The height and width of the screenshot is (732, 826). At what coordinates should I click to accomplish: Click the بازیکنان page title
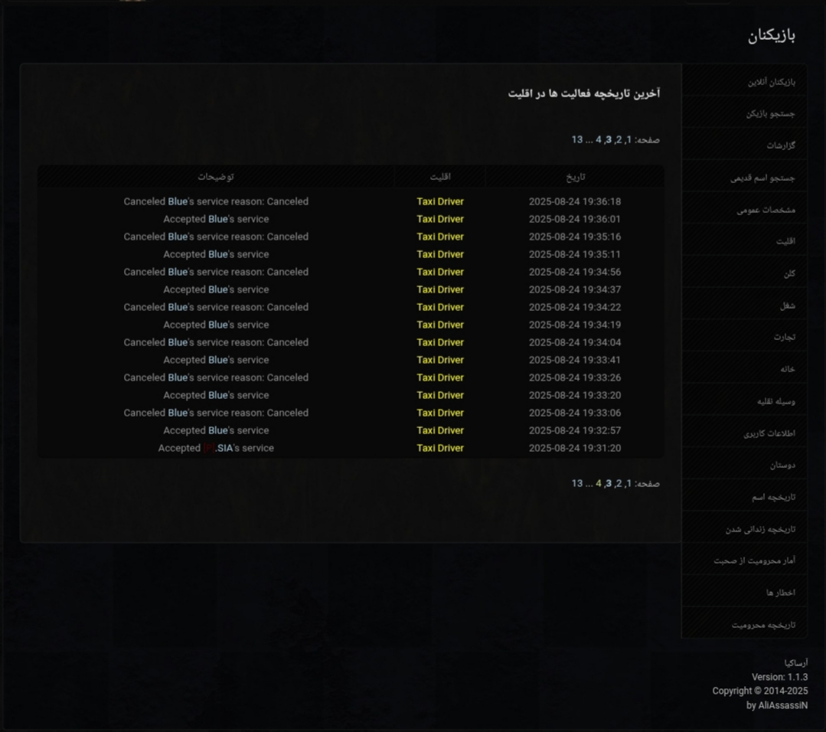(772, 35)
